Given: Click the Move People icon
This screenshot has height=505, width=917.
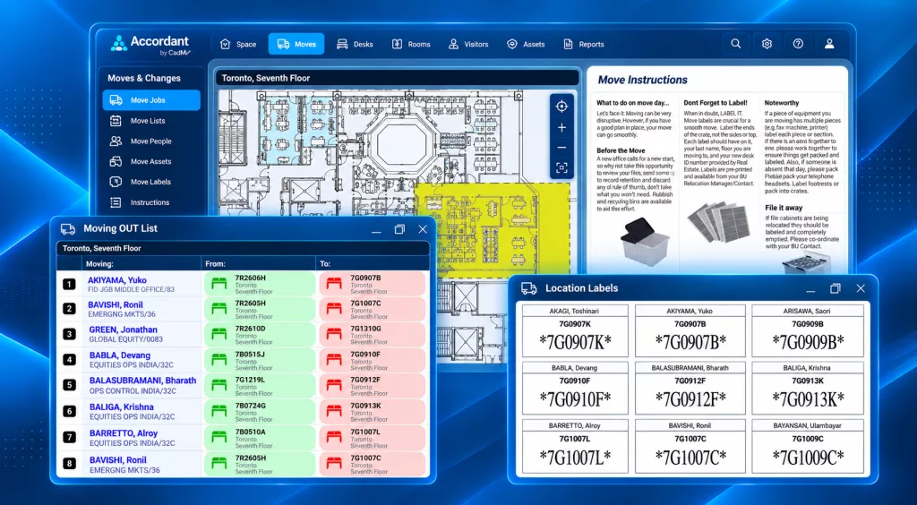Looking at the screenshot, I should 116,141.
